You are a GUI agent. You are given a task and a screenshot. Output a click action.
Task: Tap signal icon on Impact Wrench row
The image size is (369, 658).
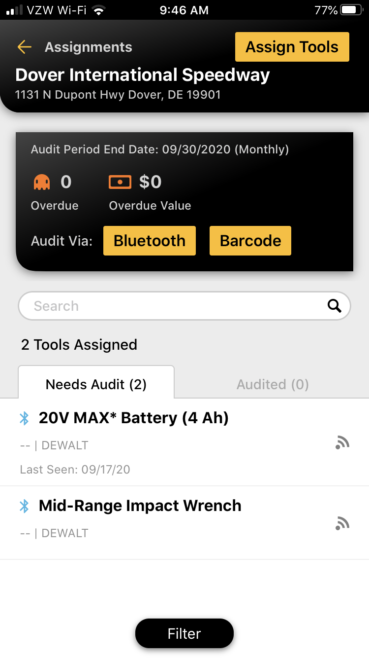[342, 523]
